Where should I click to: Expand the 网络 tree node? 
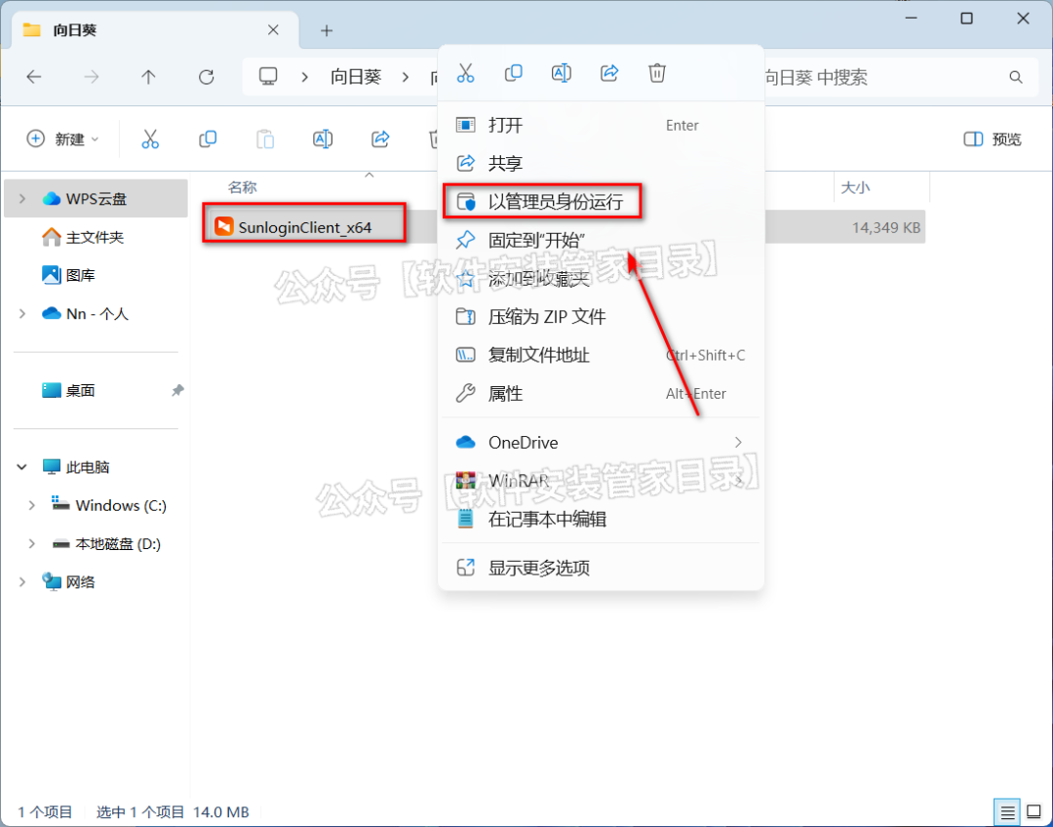click(22, 581)
